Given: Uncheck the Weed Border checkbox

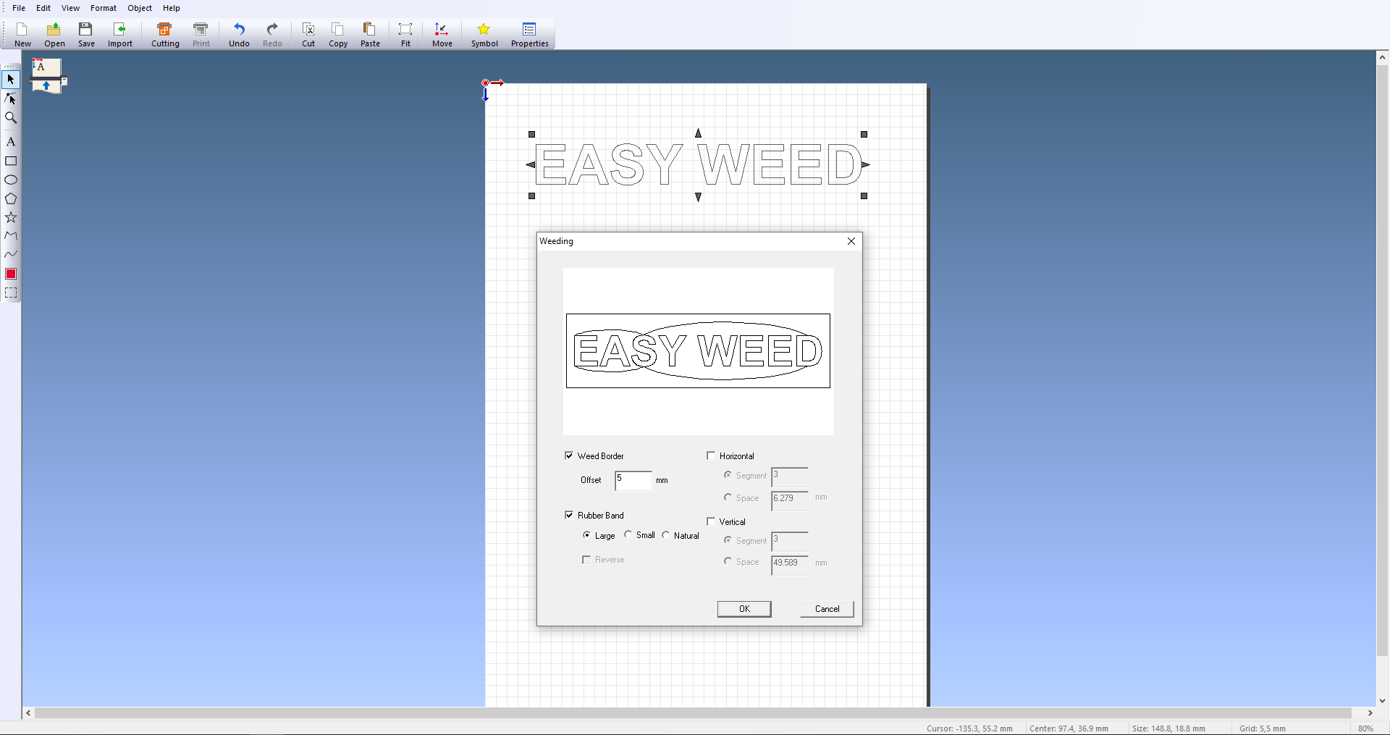Looking at the screenshot, I should (x=569, y=455).
